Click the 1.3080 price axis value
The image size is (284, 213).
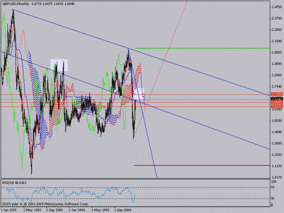(277, 143)
